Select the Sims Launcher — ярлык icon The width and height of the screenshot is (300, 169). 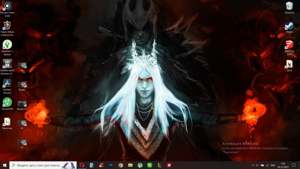pos(7,48)
